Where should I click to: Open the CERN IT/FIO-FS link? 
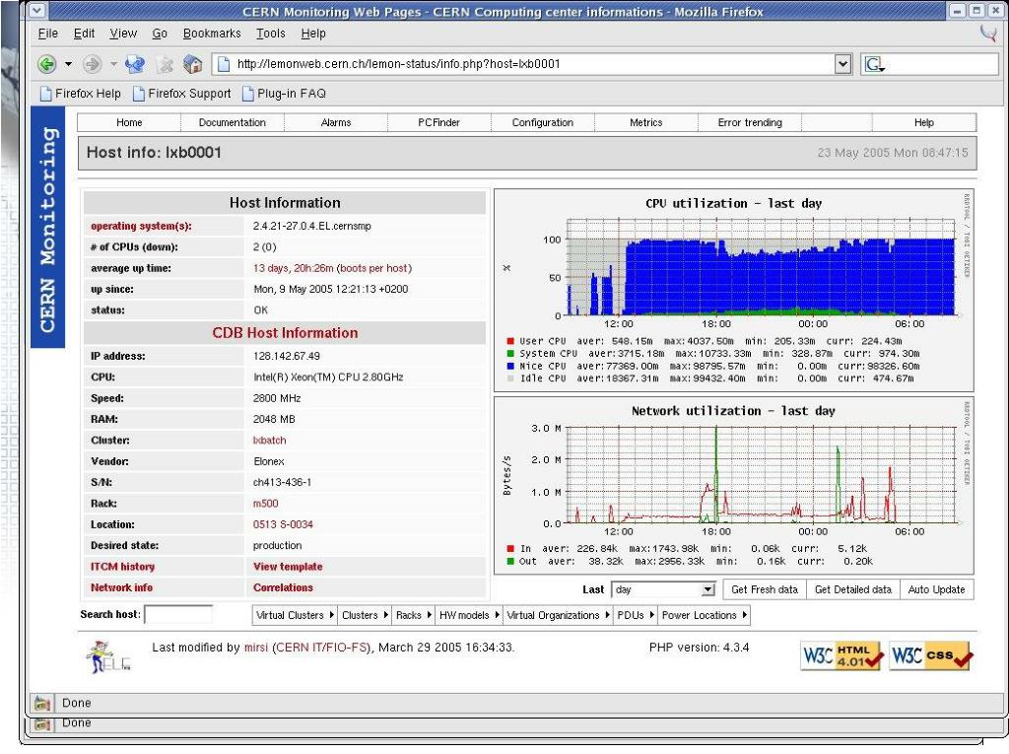pyautogui.click(x=322, y=648)
